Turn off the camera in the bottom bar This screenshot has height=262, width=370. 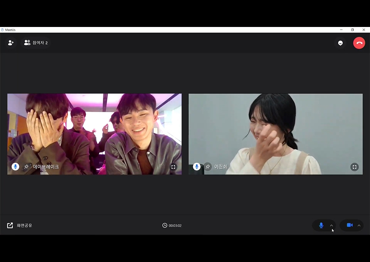pyautogui.click(x=349, y=225)
